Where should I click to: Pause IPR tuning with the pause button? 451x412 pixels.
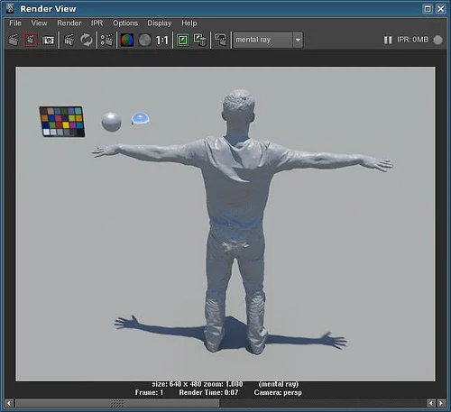[x=388, y=40]
